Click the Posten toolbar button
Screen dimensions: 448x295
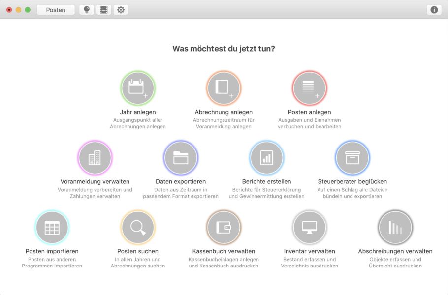click(x=56, y=10)
